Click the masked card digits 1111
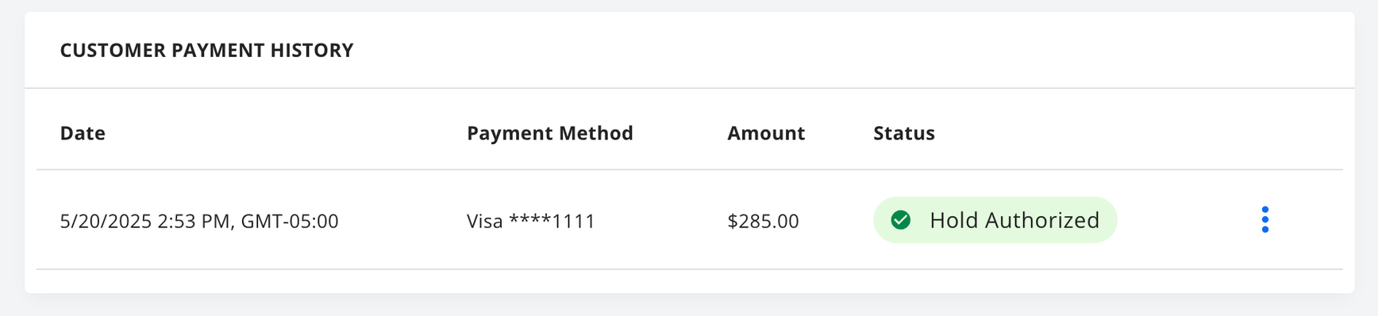This screenshot has height=316, width=1378. (x=574, y=221)
